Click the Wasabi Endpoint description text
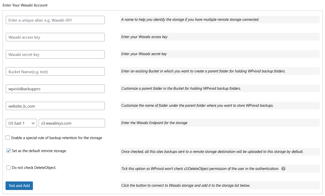Screen dimensions: 325x196 (x=154, y=123)
